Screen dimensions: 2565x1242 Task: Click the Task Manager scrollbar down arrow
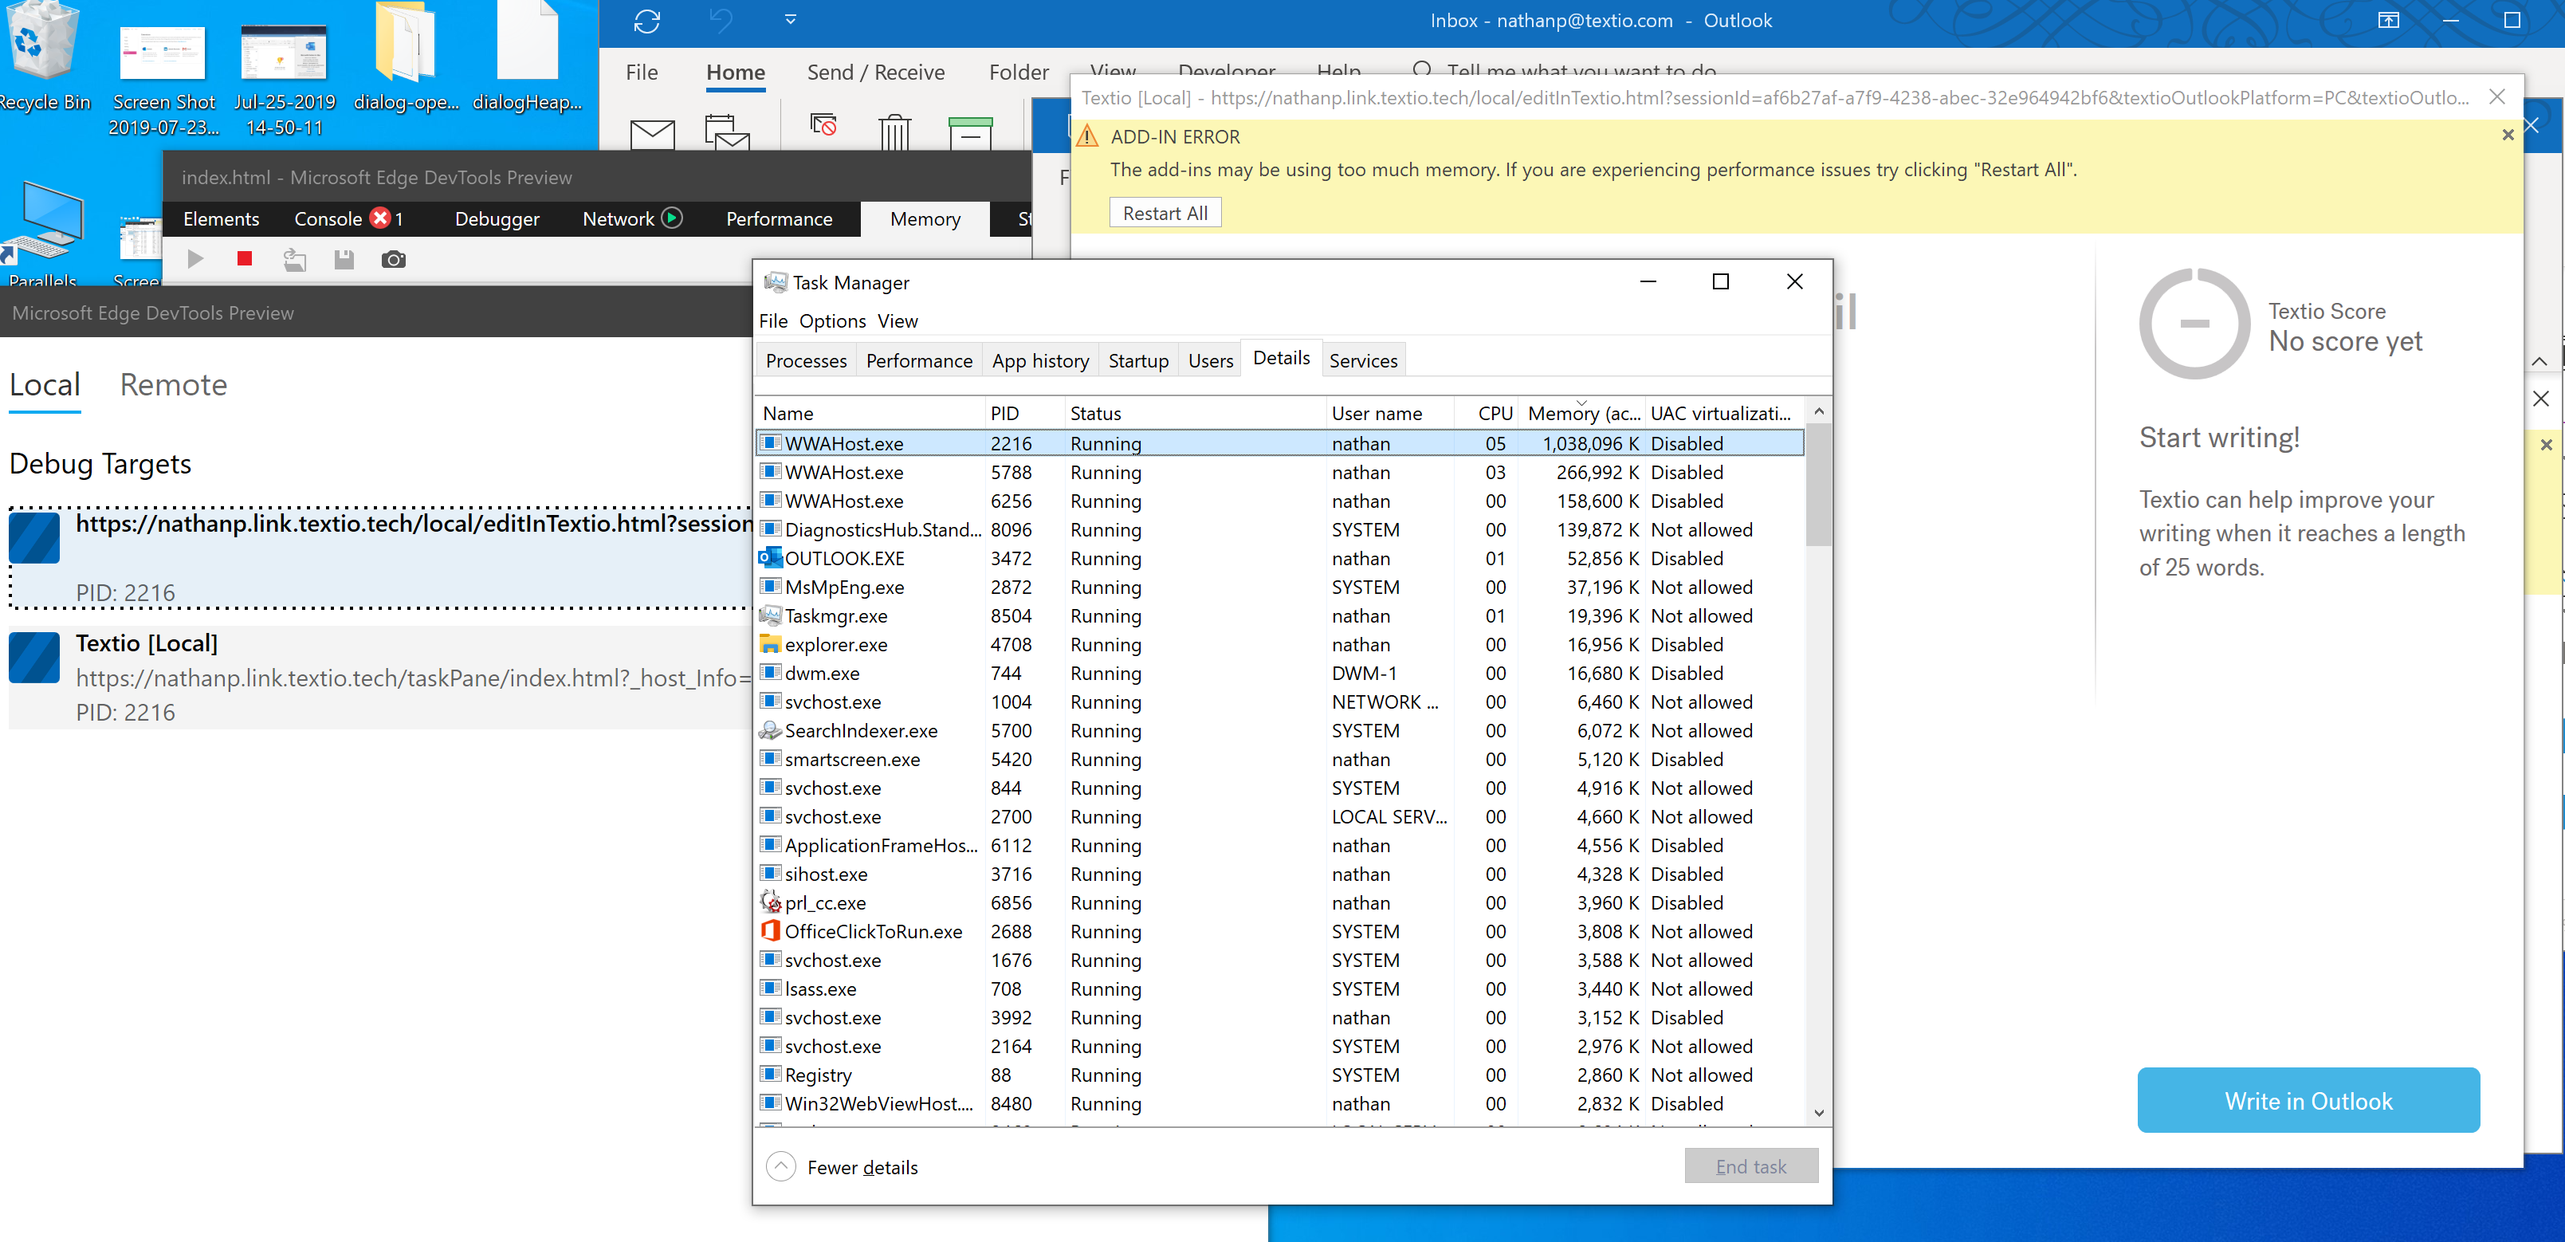(x=1818, y=1114)
